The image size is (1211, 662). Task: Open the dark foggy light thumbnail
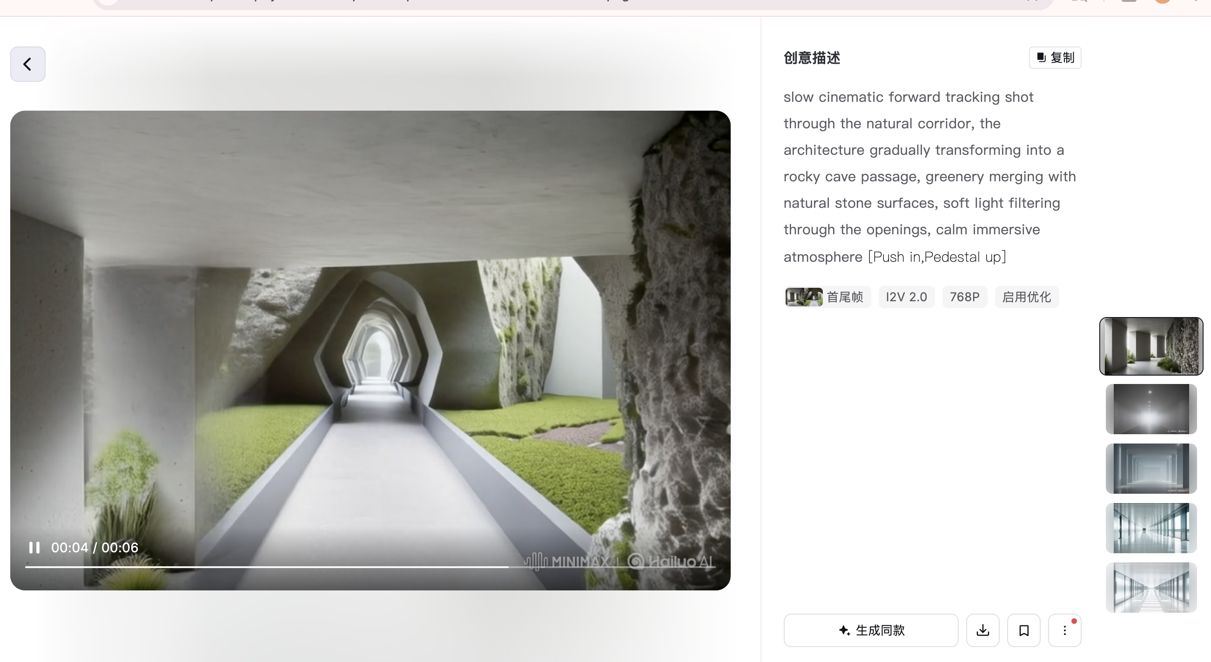click(x=1151, y=409)
